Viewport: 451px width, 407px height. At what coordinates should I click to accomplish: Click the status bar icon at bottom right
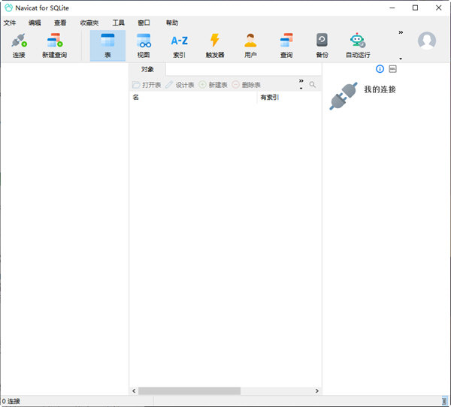[x=444, y=401]
